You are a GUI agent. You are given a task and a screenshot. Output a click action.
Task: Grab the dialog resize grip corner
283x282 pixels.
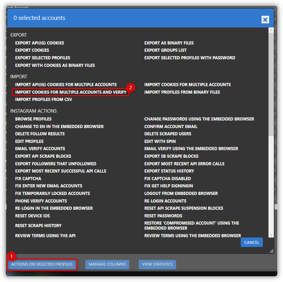point(272,251)
